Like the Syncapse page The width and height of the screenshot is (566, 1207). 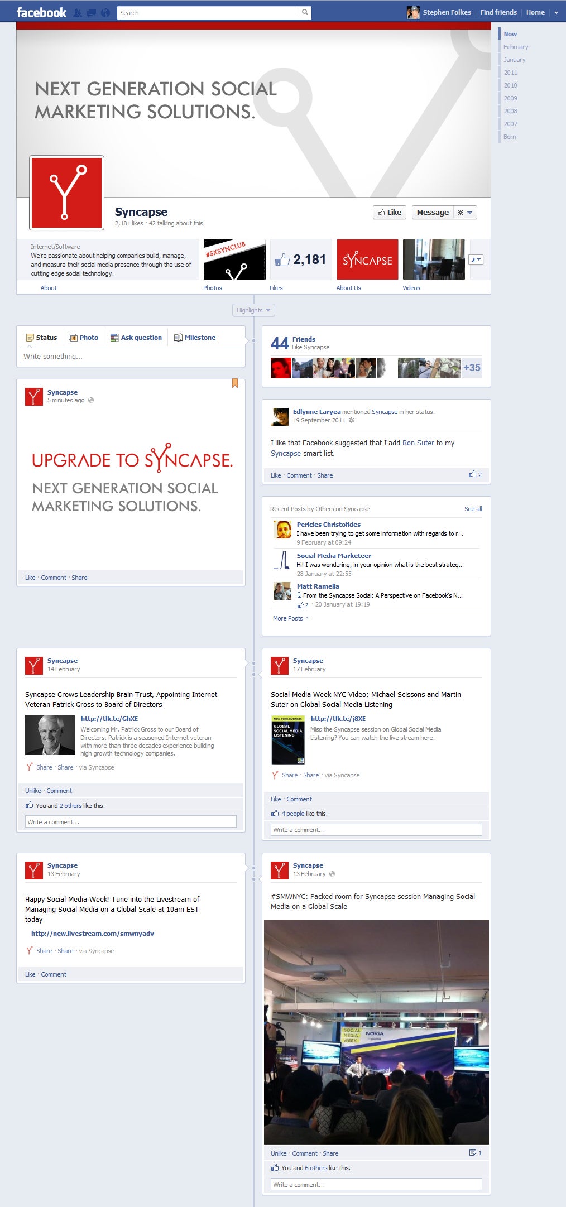pyautogui.click(x=390, y=213)
